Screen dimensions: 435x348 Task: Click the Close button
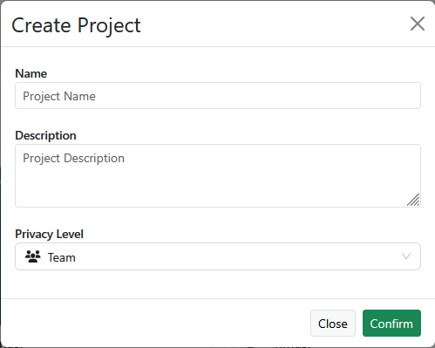click(333, 324)
